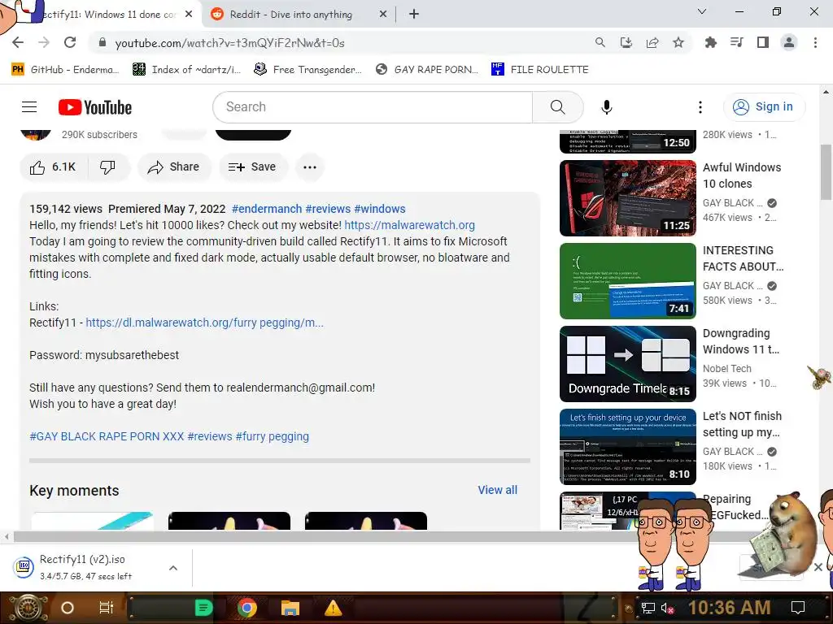Open File Explorer from the taskbar
833x624 pixels.
[x=290, y=608]
